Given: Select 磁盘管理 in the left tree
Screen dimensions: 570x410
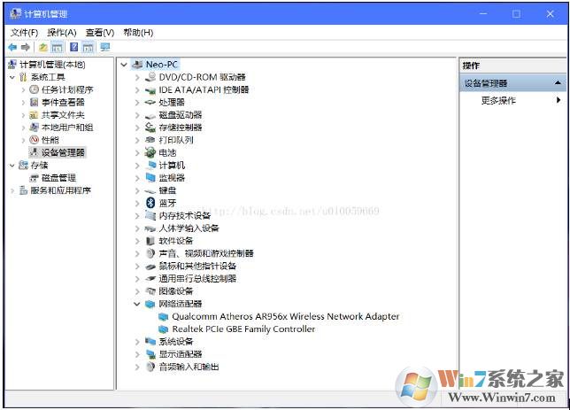Looking at the screenshot, I should [x=58, y=177].
